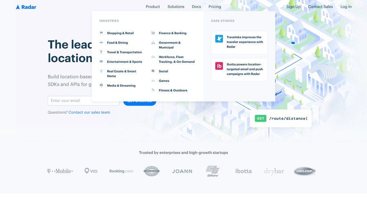Viewport: 367px width, 197px height.
Task: Select the Social industry link
Action: 164,71
